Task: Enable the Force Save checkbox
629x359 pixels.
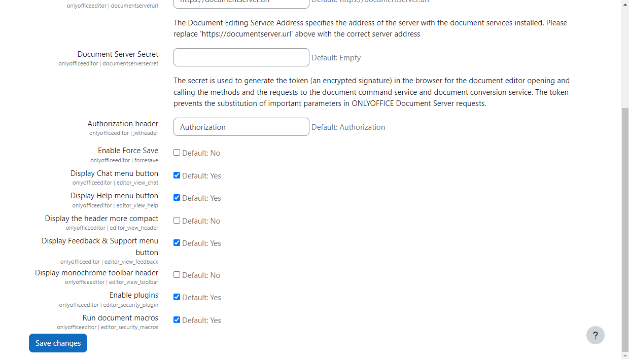Action: point(177,152)
